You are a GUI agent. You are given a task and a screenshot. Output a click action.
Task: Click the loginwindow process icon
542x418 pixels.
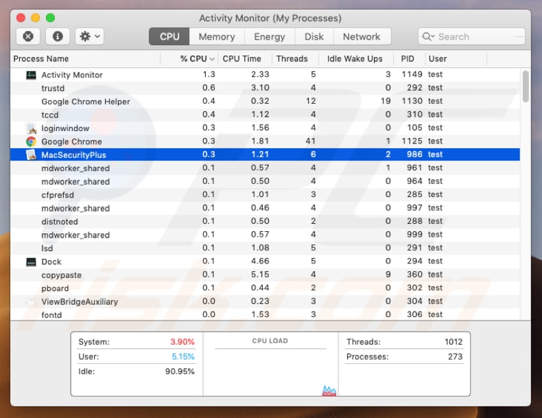31,128
